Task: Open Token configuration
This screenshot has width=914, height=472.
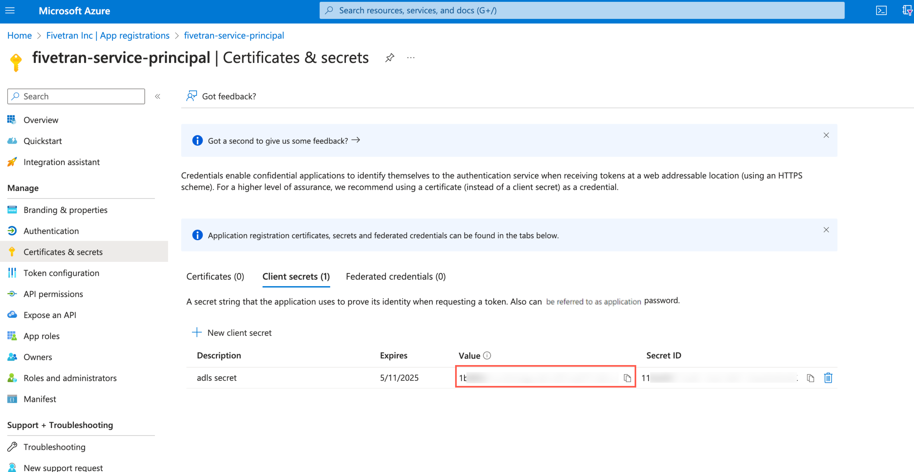Action: 61,273
